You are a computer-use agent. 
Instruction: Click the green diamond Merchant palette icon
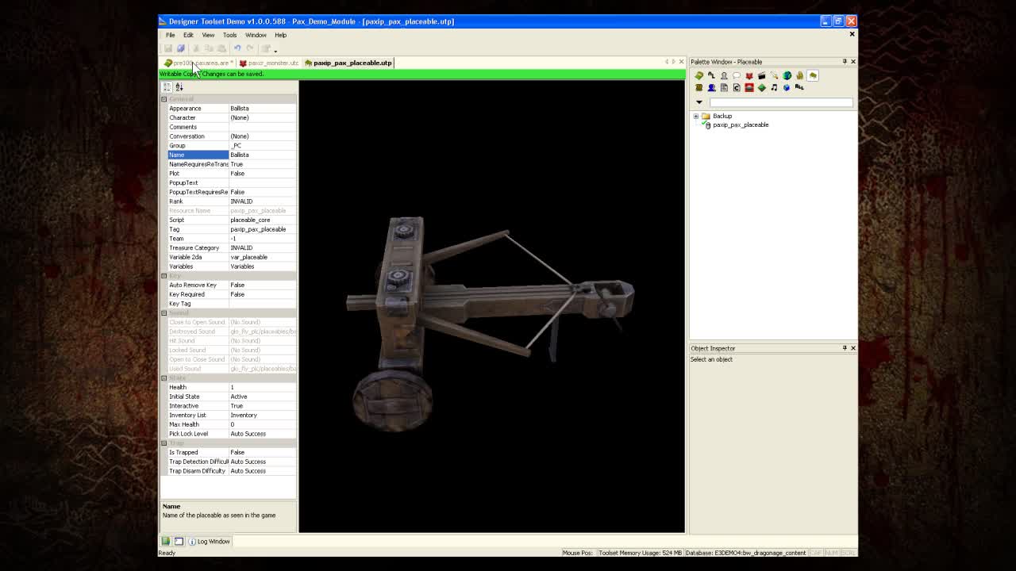click(x=761, y=87)
